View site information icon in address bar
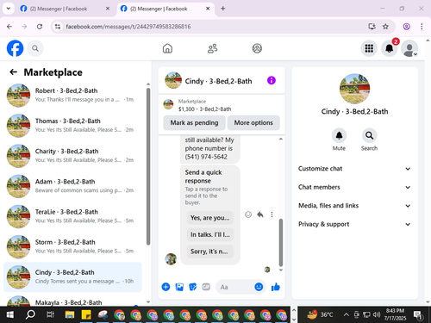The width and height of the screenshot is (431, 323). pyautogui.click(x=58, y=27)
